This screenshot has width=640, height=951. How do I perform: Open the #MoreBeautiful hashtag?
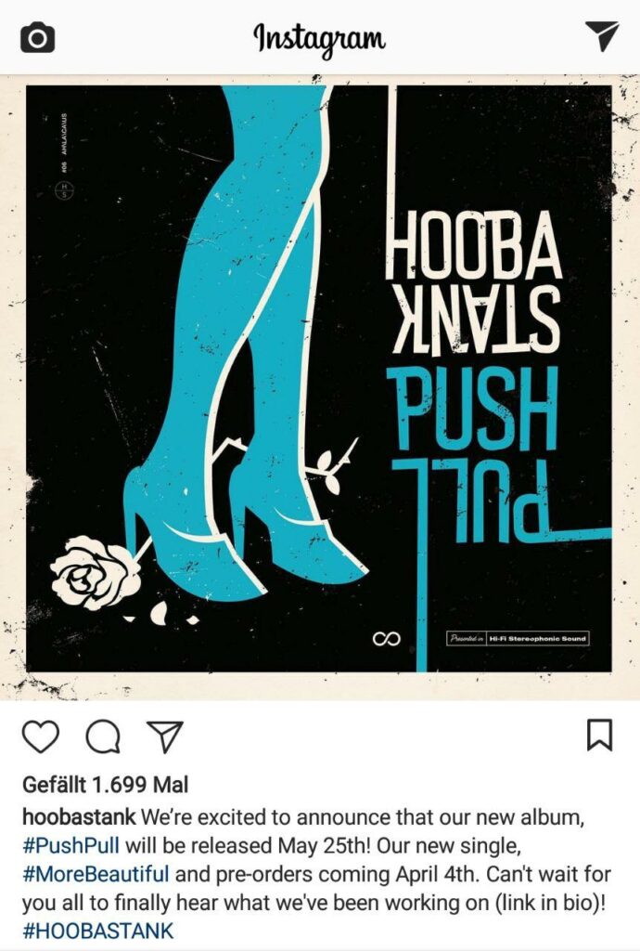tap(96, 874)
